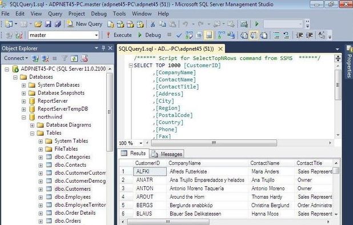Open the Properties side panel tab
The height and width of the screenshot is (225, 353).
[x=349, y=62]
